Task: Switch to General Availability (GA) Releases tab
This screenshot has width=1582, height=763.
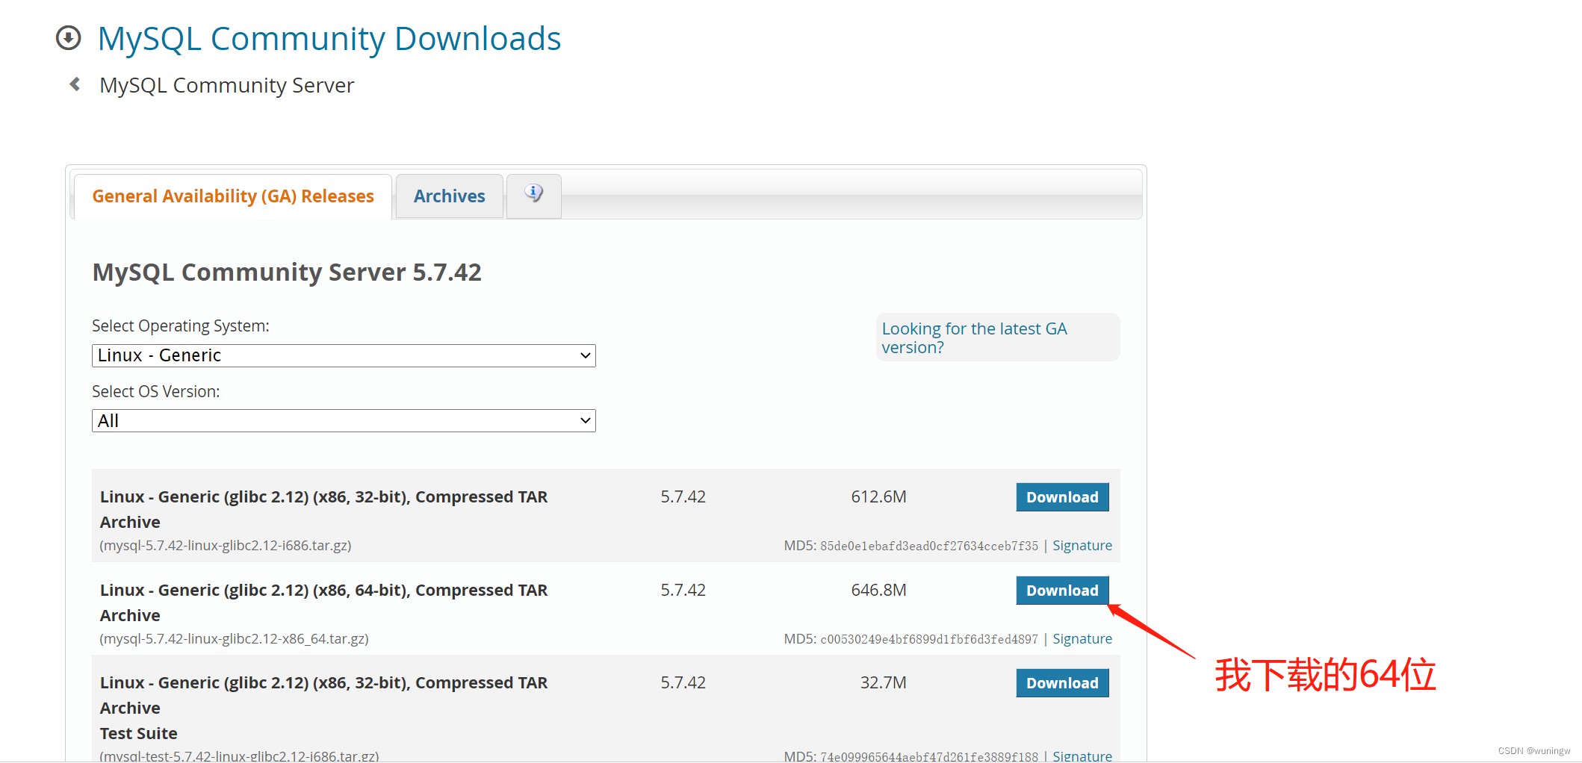Action: coord(233,196)
